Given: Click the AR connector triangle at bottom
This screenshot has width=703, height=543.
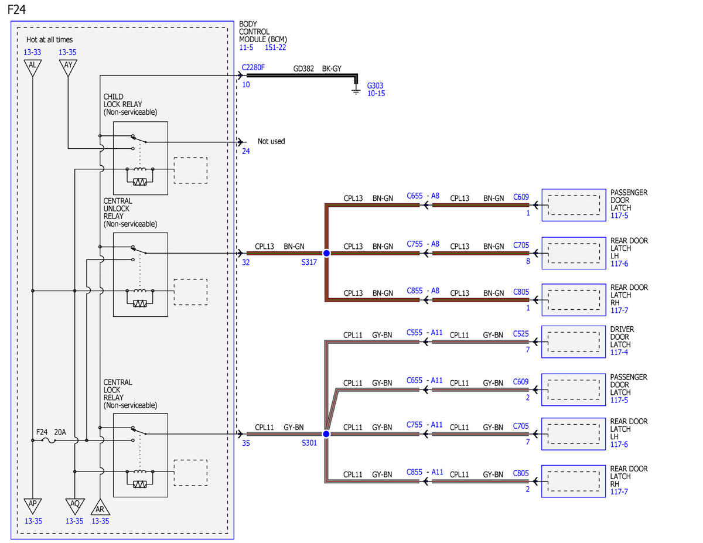Looking at the screenshot, I should pos(100,507).
